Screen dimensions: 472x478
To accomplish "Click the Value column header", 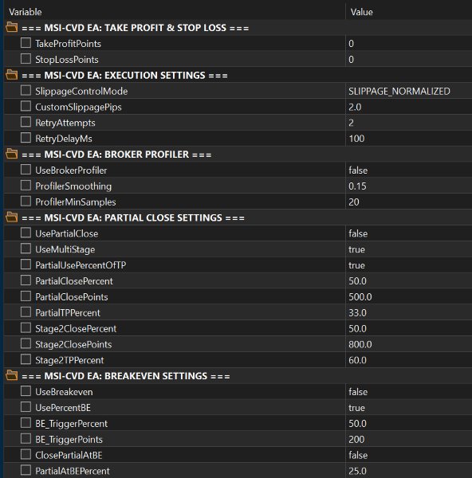I will (x=361, y=12).
